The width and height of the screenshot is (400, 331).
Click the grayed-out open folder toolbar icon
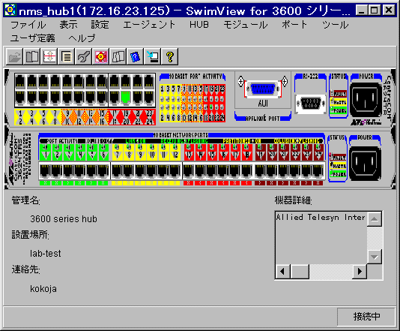coord(15,56)
